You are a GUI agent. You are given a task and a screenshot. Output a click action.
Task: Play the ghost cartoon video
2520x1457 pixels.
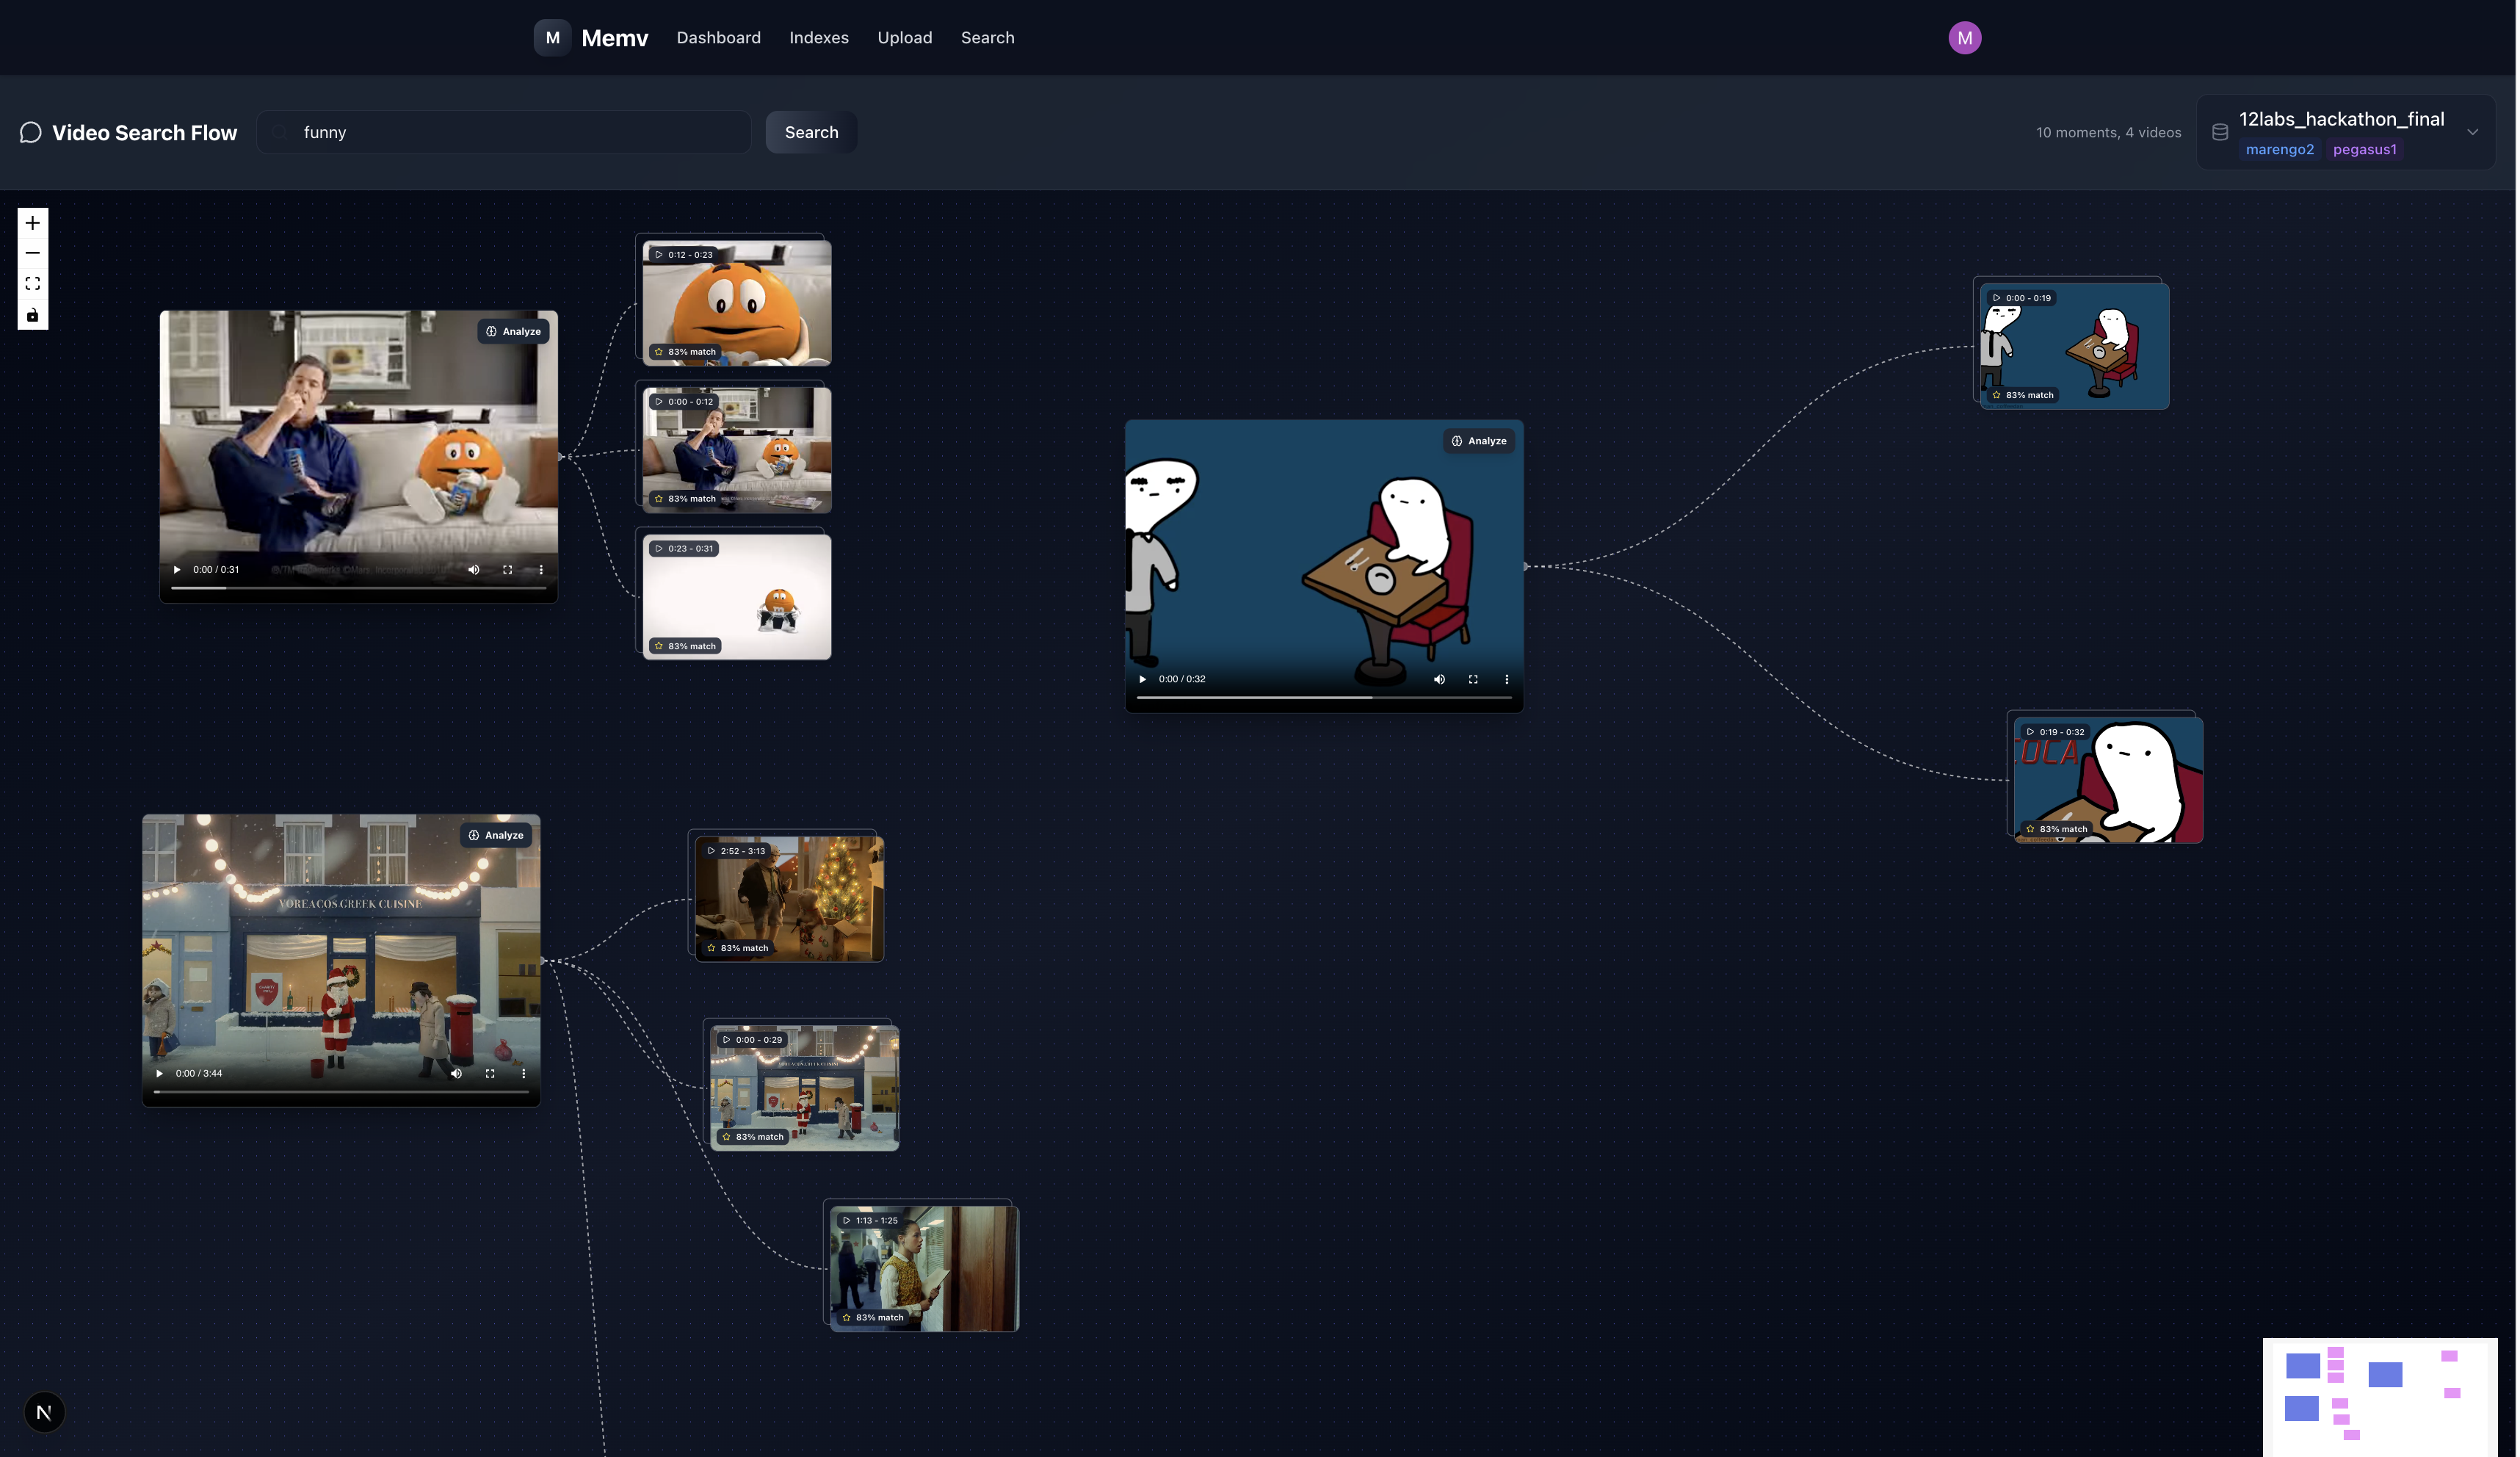point(1142,679)
